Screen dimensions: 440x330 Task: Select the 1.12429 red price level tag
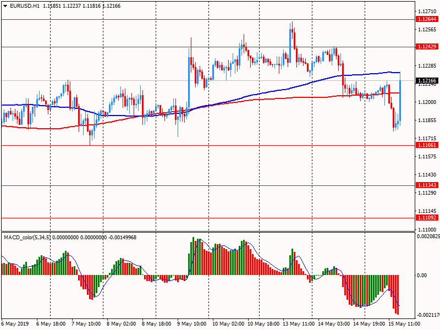click(x=427, y=47)
